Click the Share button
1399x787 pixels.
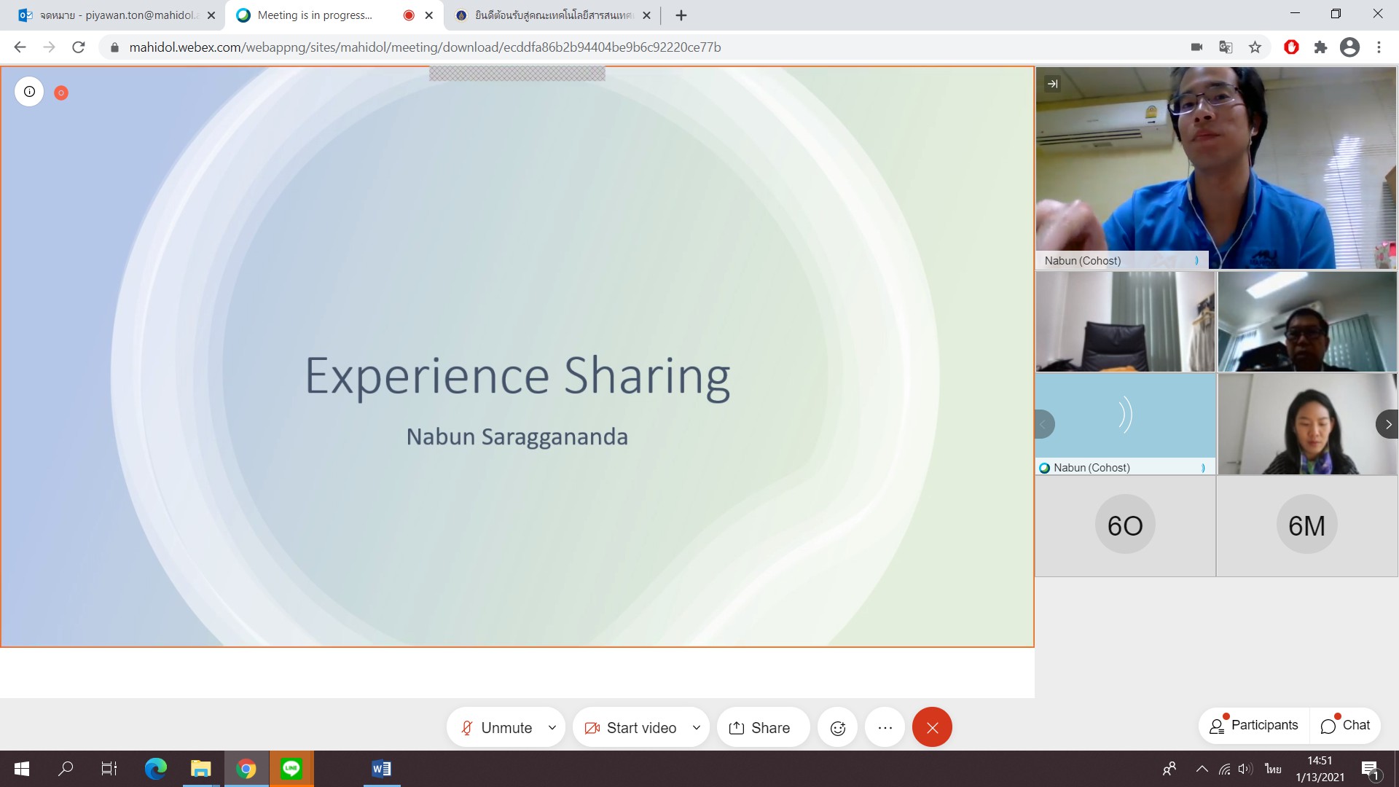pos(760,727)
